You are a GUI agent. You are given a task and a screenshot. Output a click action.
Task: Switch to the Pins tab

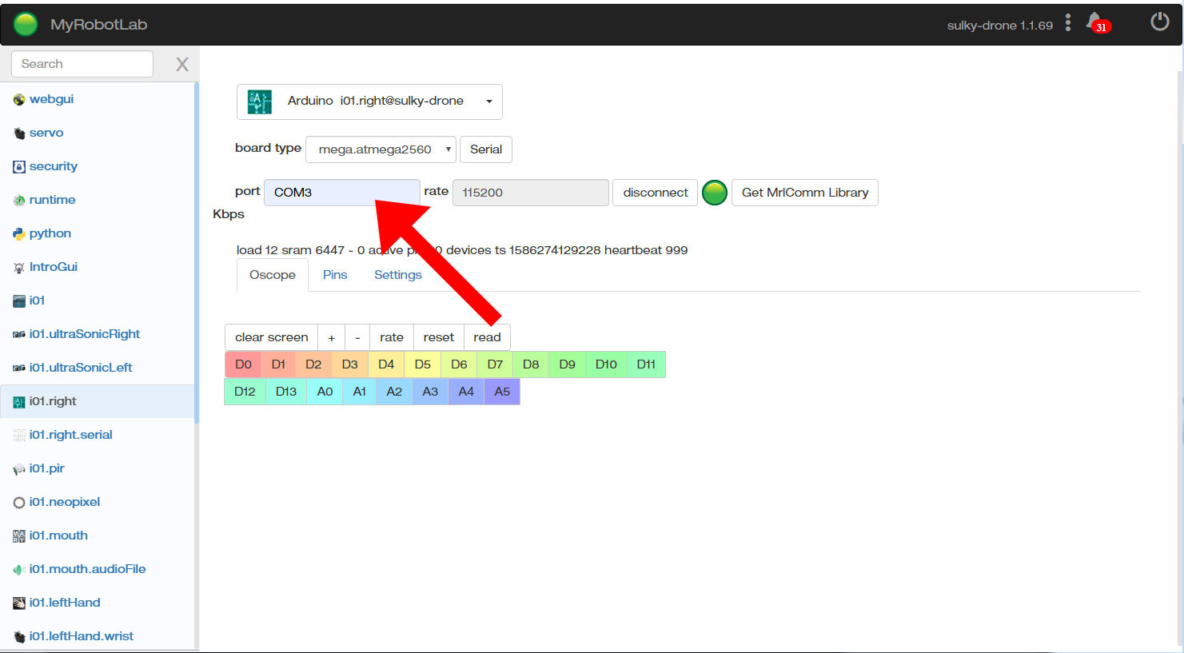pyautogui.click(x=335, y=275)
